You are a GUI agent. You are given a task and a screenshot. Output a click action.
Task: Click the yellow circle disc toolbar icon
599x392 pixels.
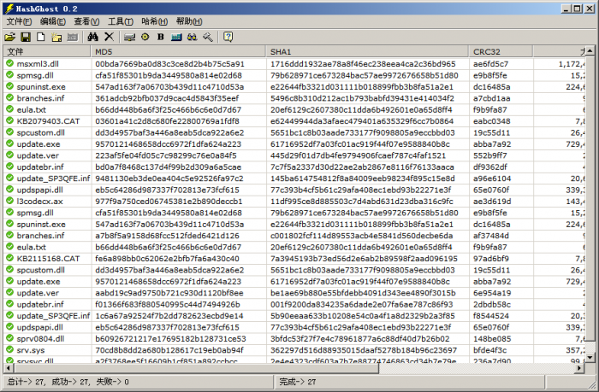(x=145, y=37)
